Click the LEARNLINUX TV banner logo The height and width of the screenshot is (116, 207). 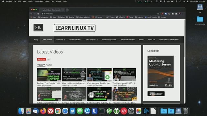click(75, 28)
